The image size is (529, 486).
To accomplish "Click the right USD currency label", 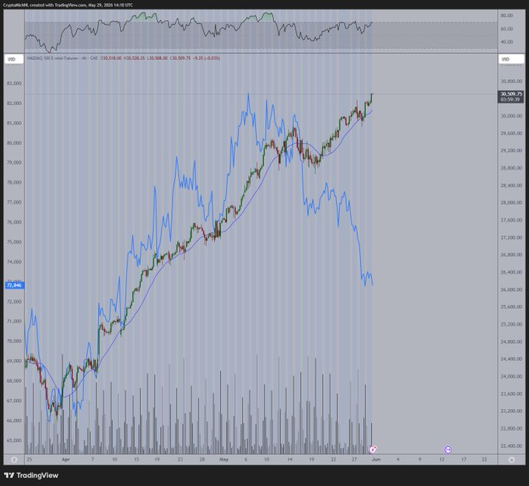I will (511, 59).
